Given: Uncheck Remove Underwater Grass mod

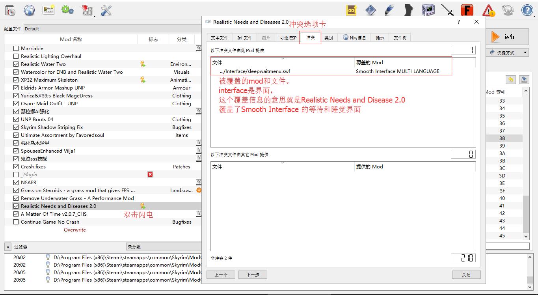Looking at the screenshot, I should tap(16, 198).
